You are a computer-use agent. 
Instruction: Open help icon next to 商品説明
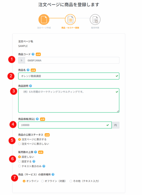pos(31,86)
